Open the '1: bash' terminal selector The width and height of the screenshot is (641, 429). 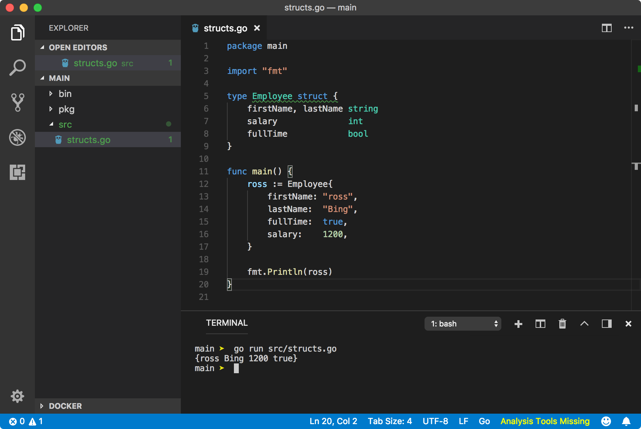point(463,324)
